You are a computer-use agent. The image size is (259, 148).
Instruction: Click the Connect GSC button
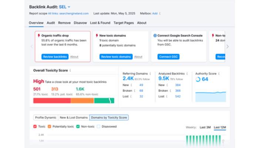pos(169,57)
